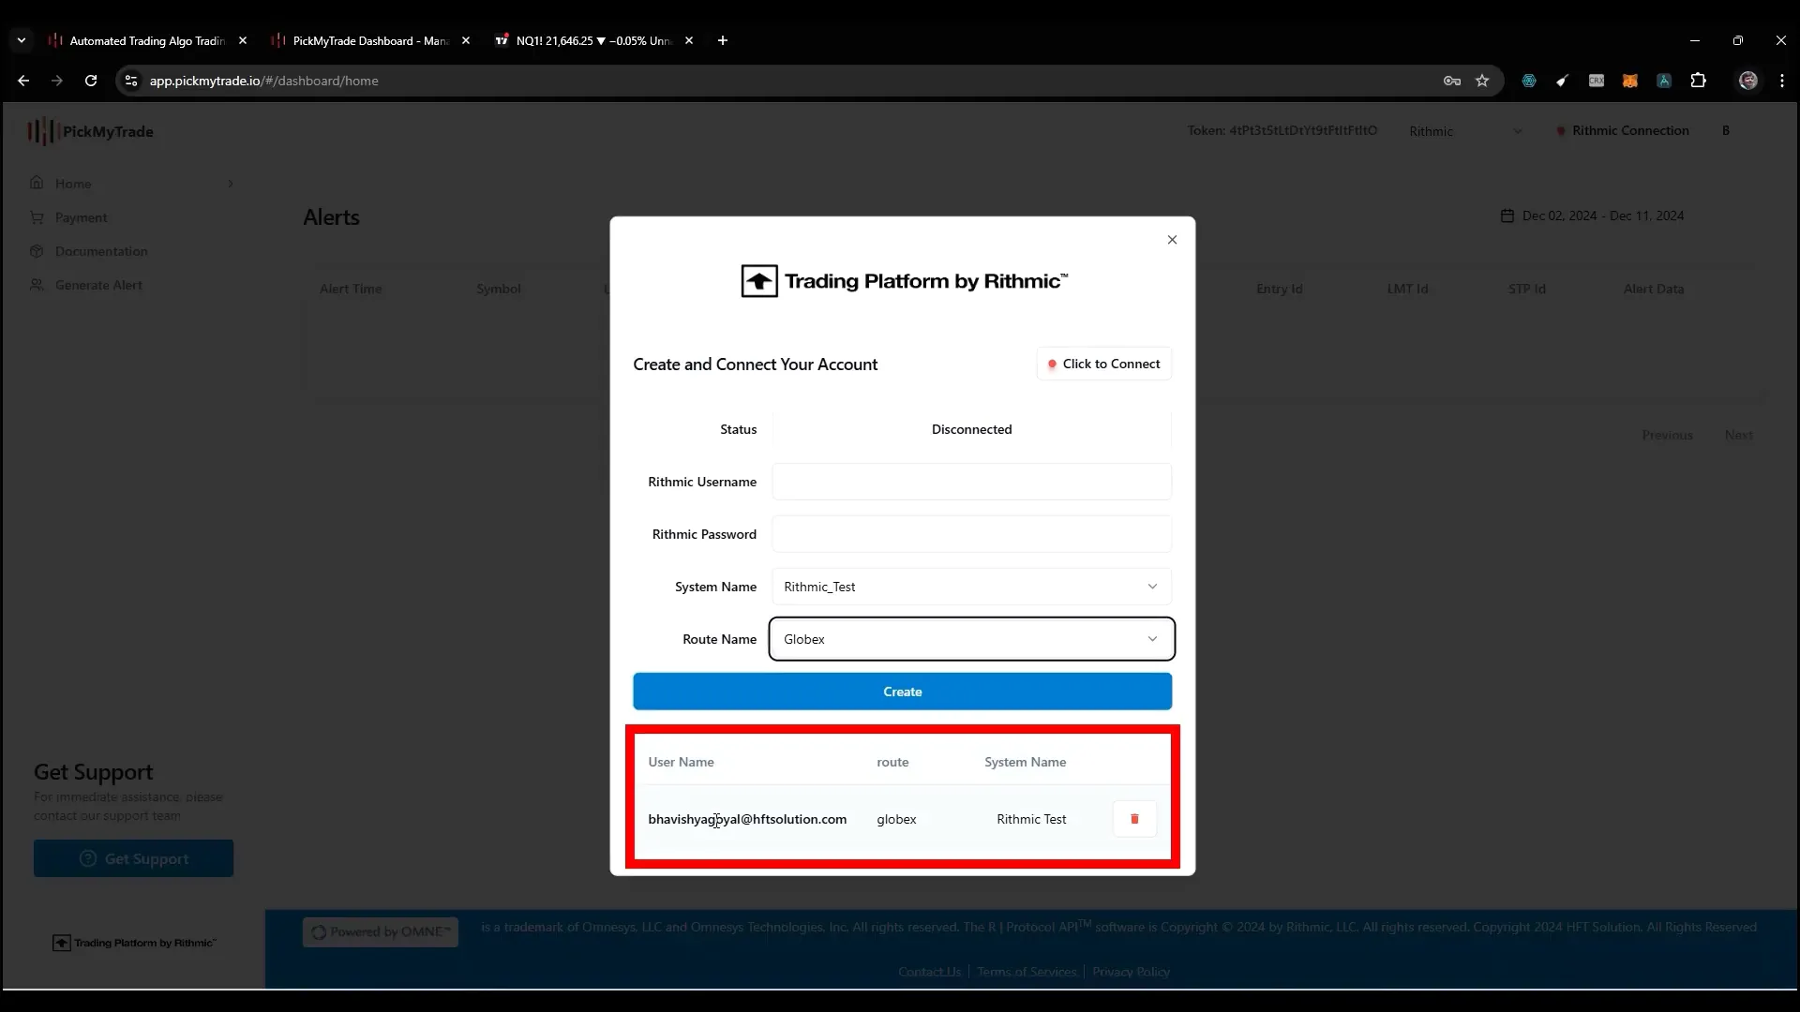Click the STP Id column header
The width and height of the screenshot is (1800, 1012).
pos(1526,289)
